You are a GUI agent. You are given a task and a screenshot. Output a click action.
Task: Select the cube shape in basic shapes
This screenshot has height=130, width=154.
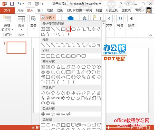pos(43,77)
